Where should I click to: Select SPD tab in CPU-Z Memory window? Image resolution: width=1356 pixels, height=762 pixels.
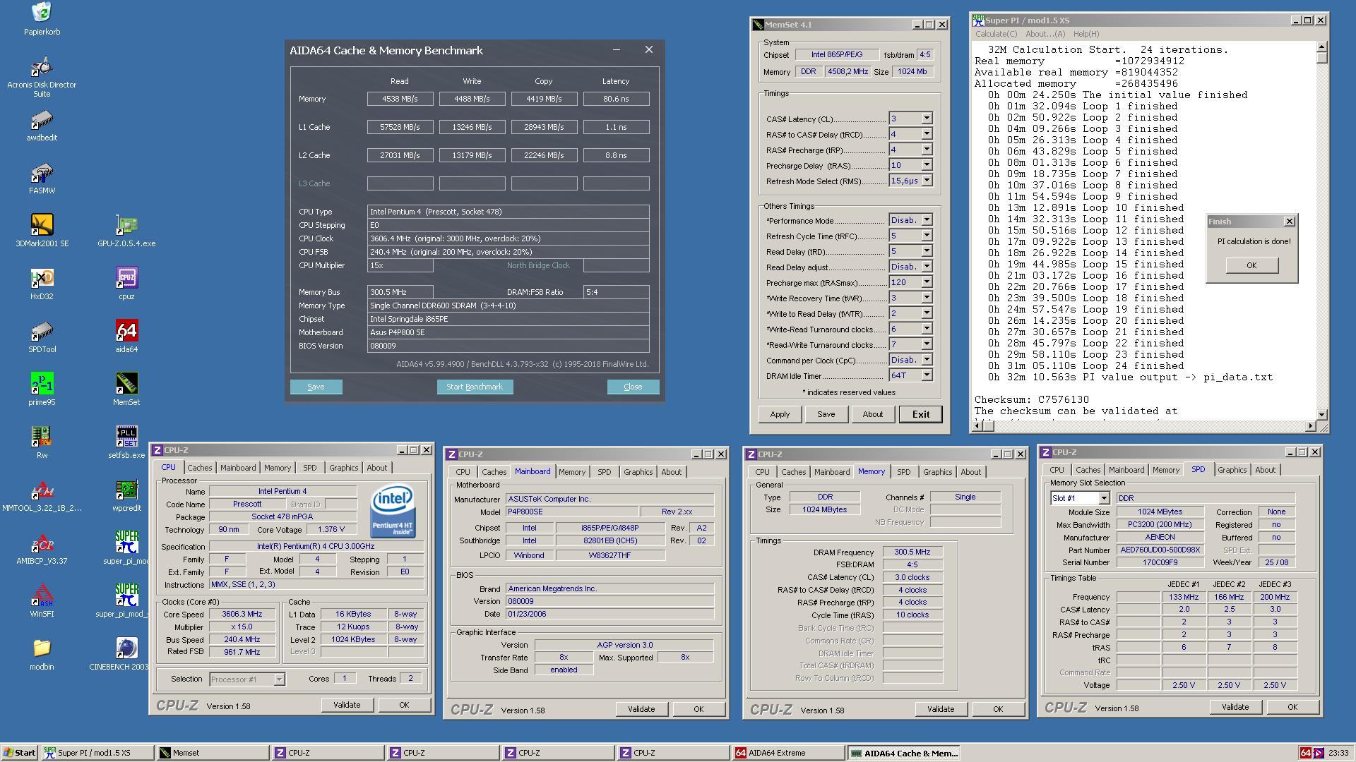(903, 472)
